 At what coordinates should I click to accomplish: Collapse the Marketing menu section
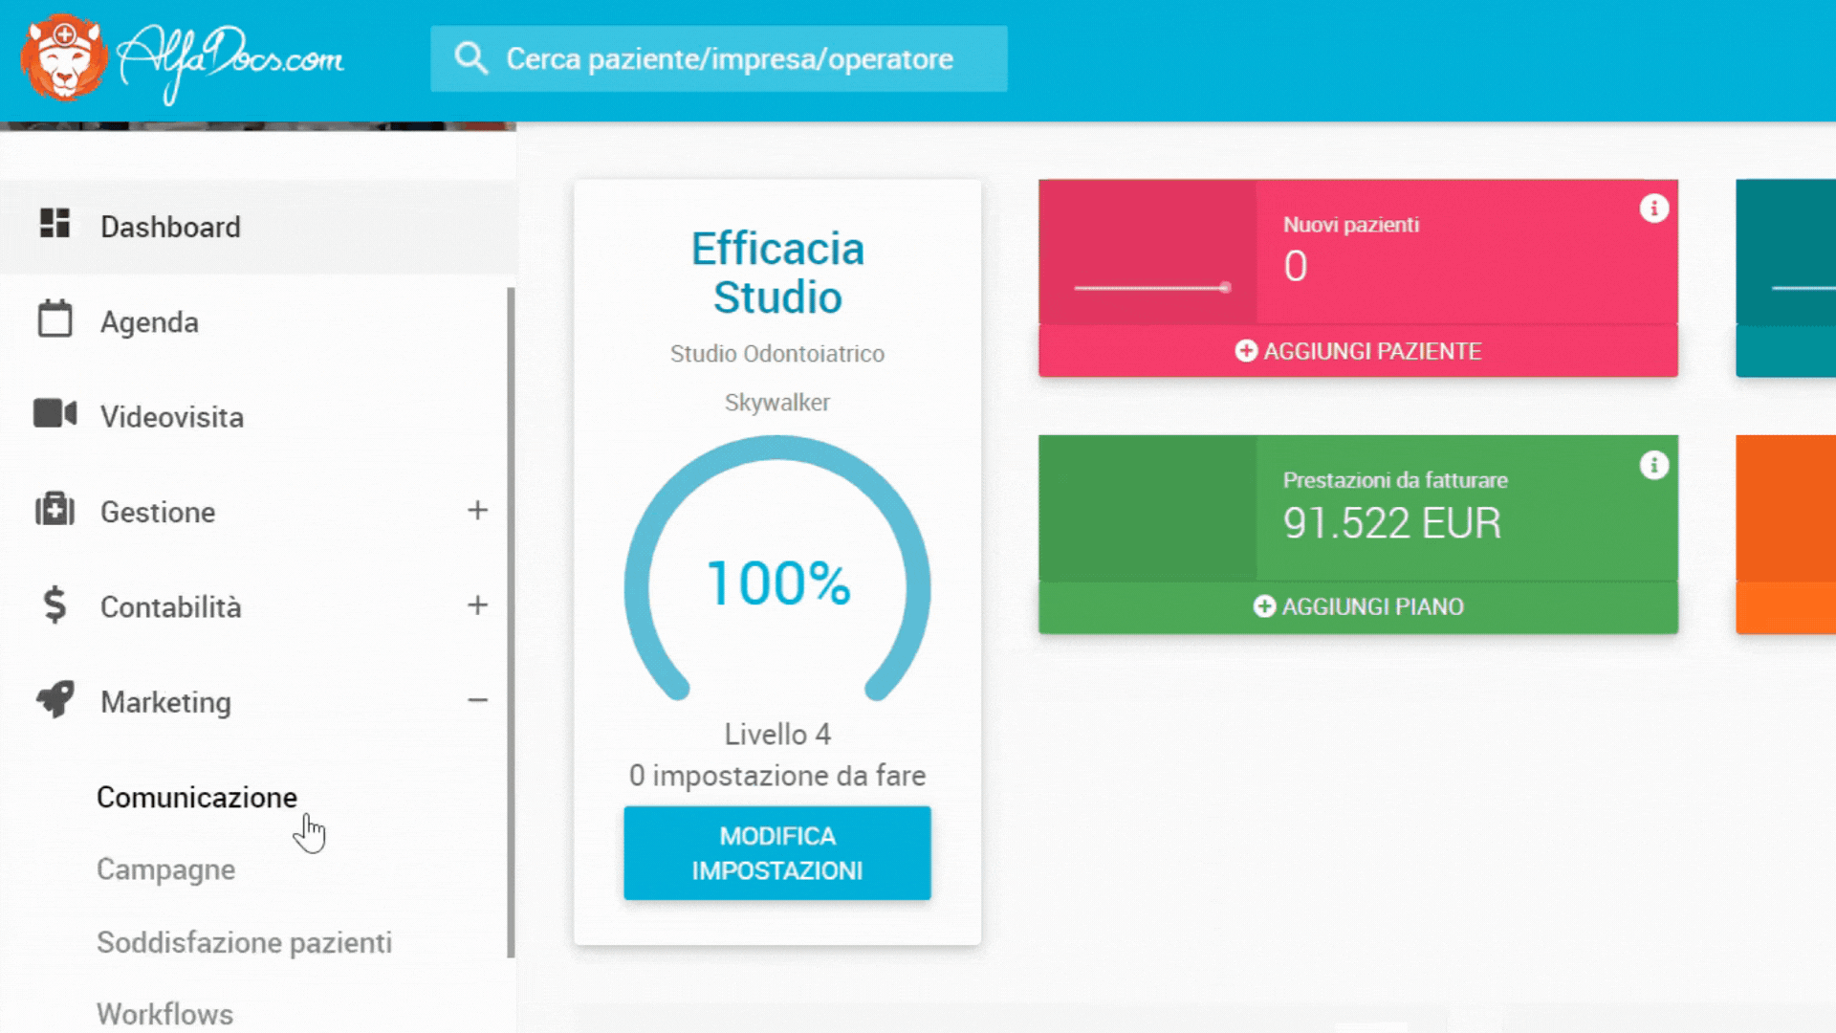[x=477, y=700]
